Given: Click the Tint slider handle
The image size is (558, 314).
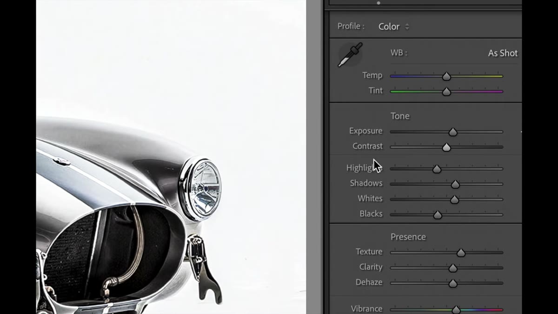Looking at the screenshot, I should click(446, 92).
